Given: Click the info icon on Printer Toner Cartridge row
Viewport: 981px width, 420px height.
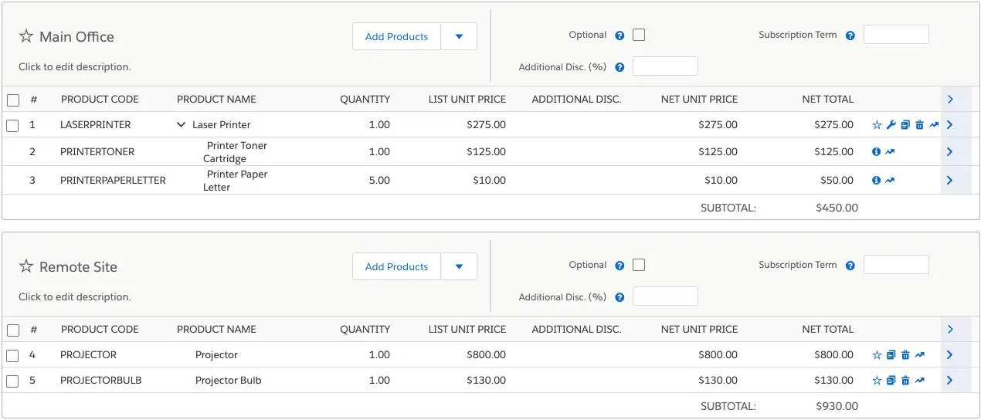Looking at the screenshot, I should tap(876, 152).
